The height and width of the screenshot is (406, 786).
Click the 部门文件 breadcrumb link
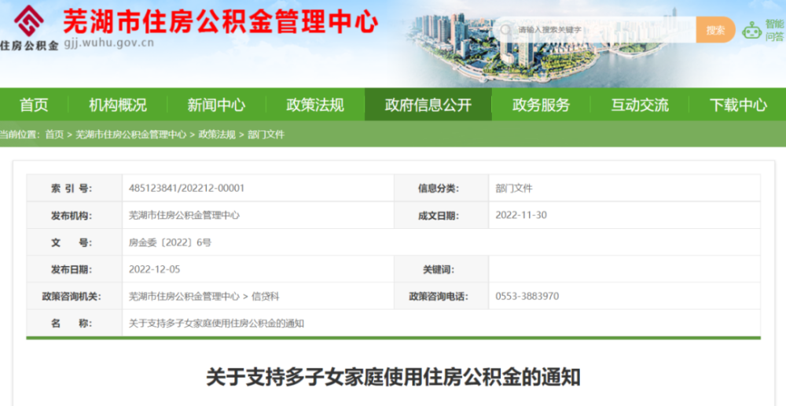[x=266, y=135]
